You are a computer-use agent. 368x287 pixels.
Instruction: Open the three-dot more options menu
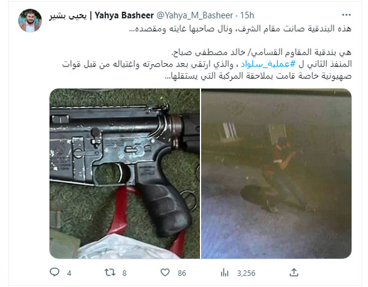[346, 15]
